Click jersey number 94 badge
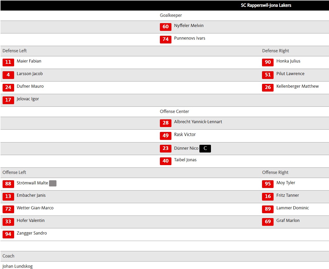The height and width of the screenshot is (269, 329). click(x=8, y=234)
